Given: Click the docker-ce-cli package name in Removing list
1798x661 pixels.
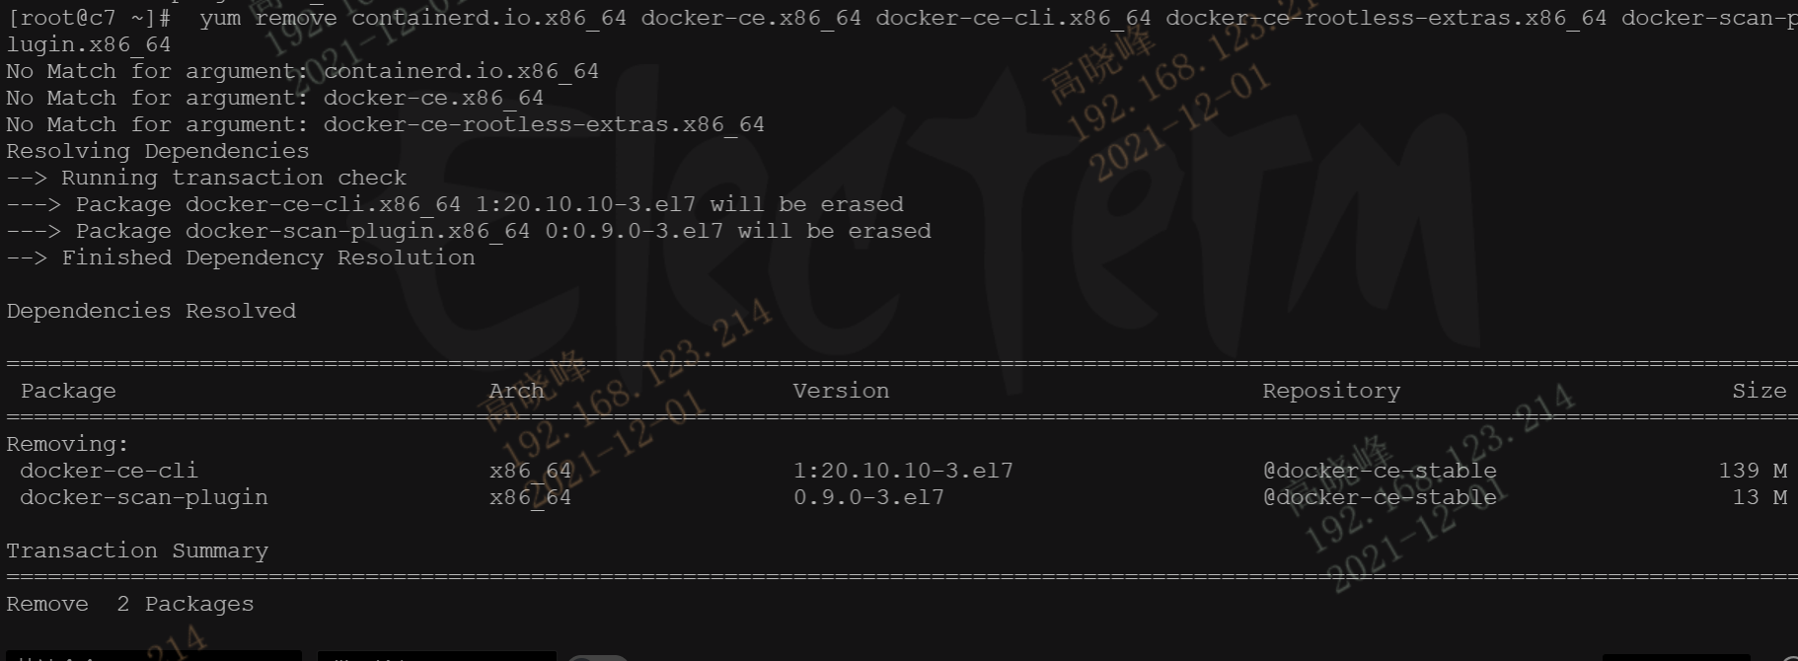Looking at the screenshot, I should point(109,471).
